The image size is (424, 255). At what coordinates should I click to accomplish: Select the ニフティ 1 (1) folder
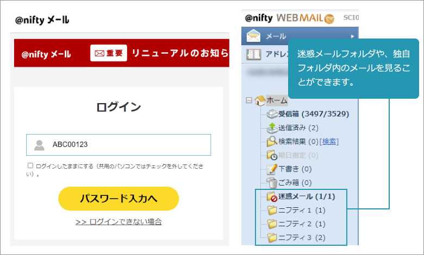click(302, 210)
